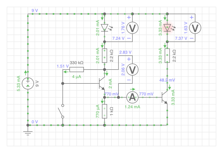Click the red highlighted LED
Screen dimensions: 223x153
167,28
